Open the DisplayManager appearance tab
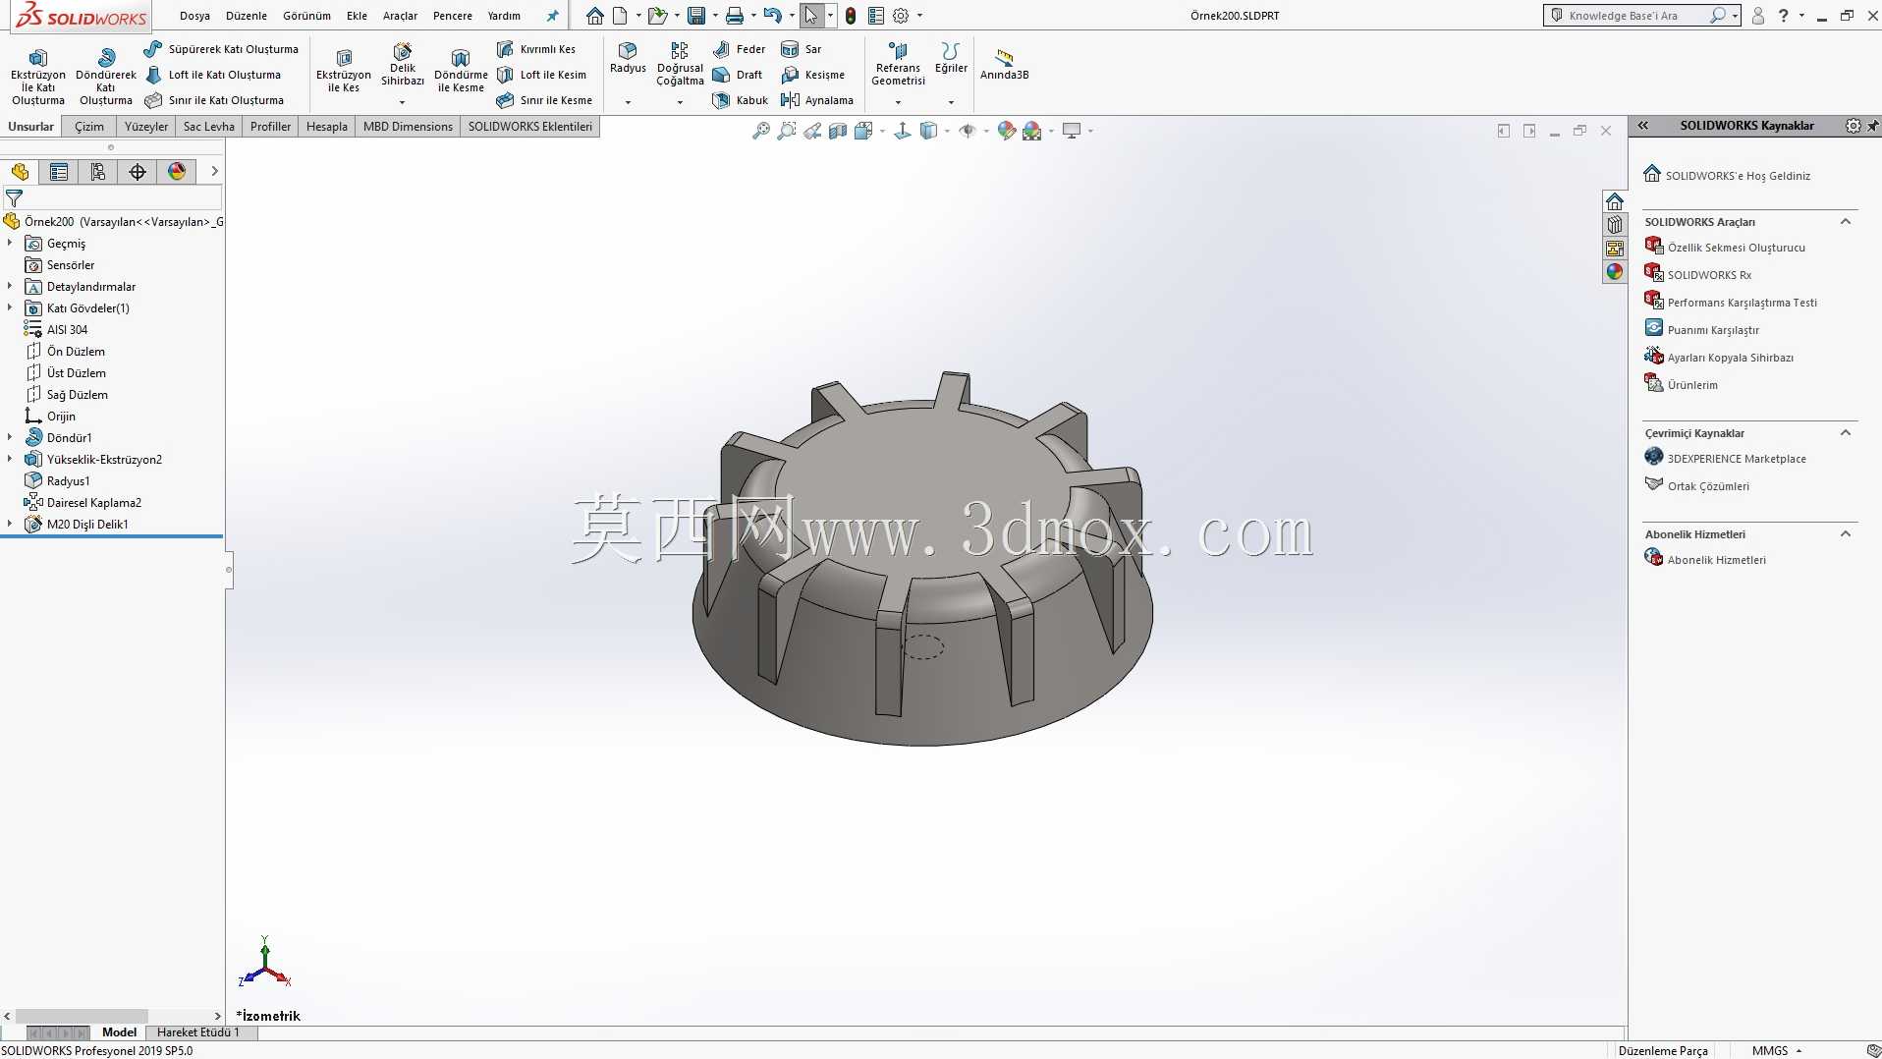The image size is (1882, 1059). click(177, 172)
